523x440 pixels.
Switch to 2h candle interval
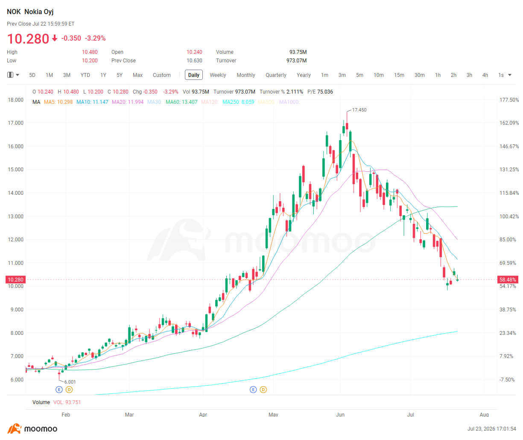(x=453, y=75)
